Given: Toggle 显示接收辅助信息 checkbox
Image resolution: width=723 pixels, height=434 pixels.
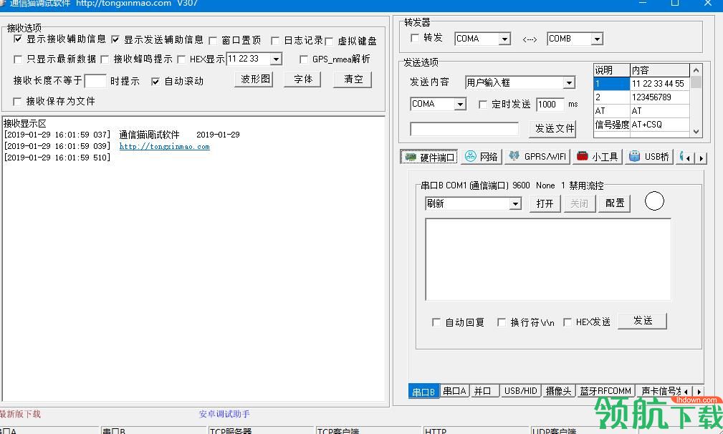Looking at the screenshot, I should pos(17,39).
